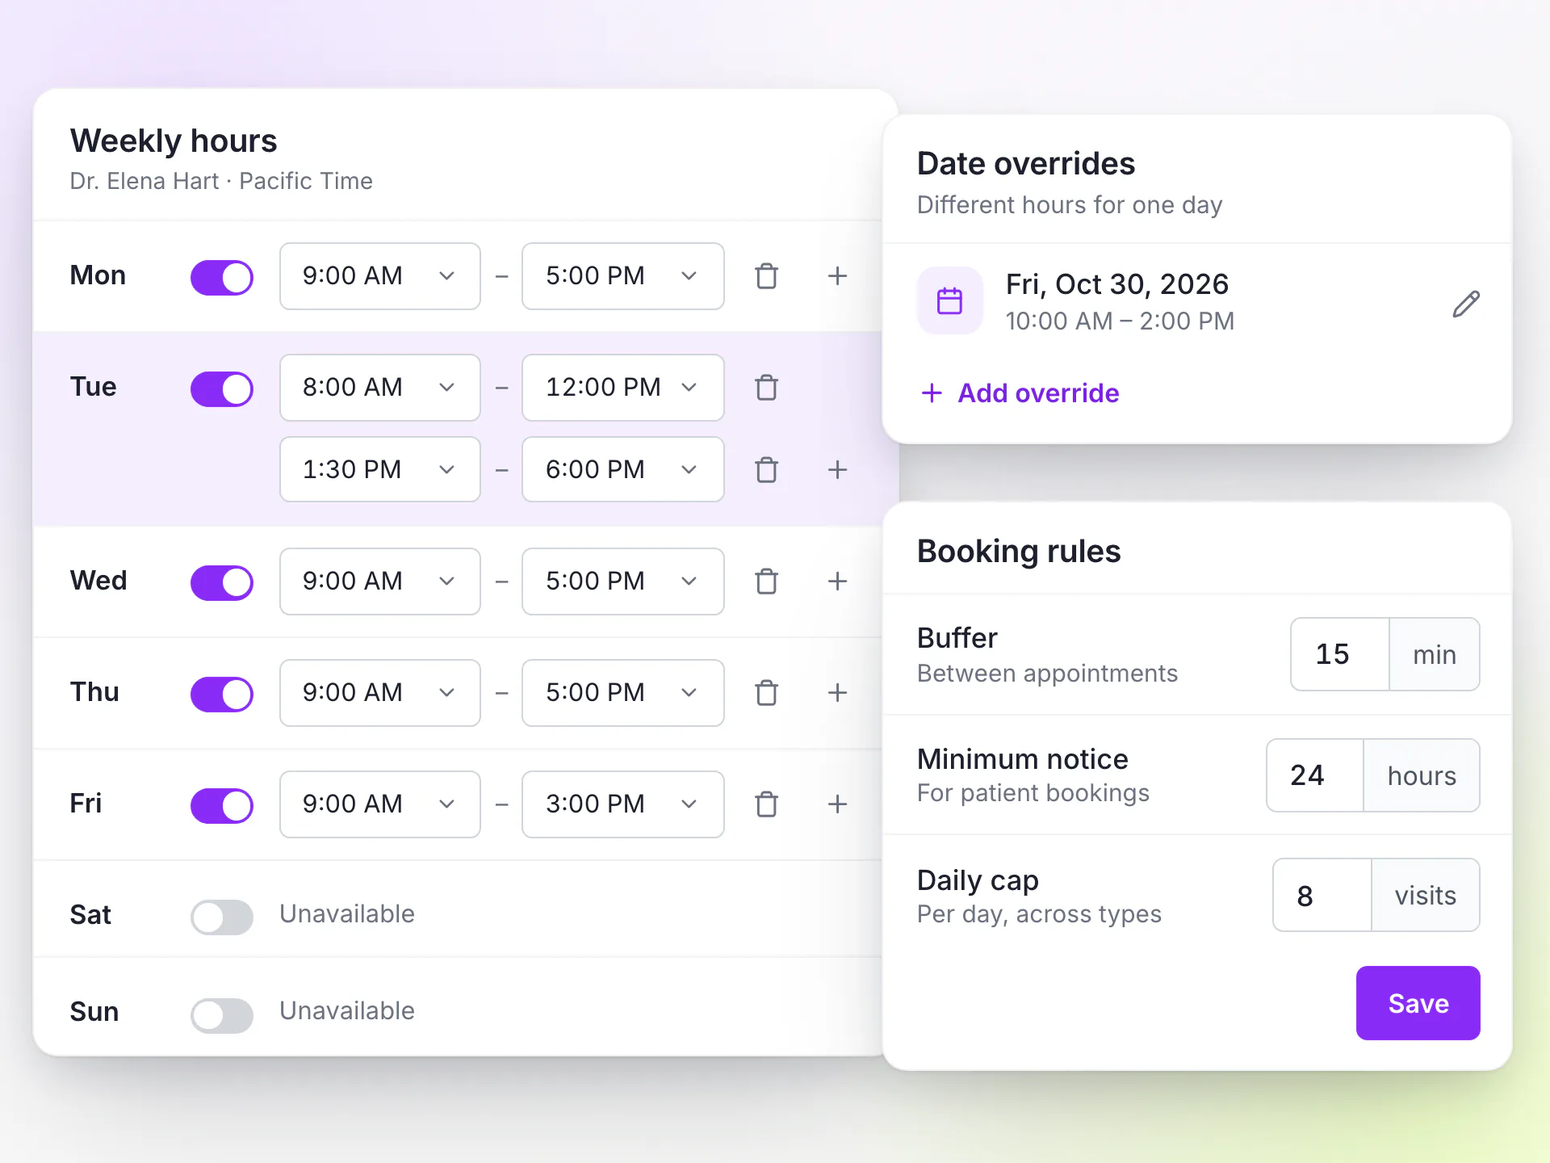This screenshot has width=1550, height=1163.
Task: Enable Saturday availability
Action: coord(222,917)
